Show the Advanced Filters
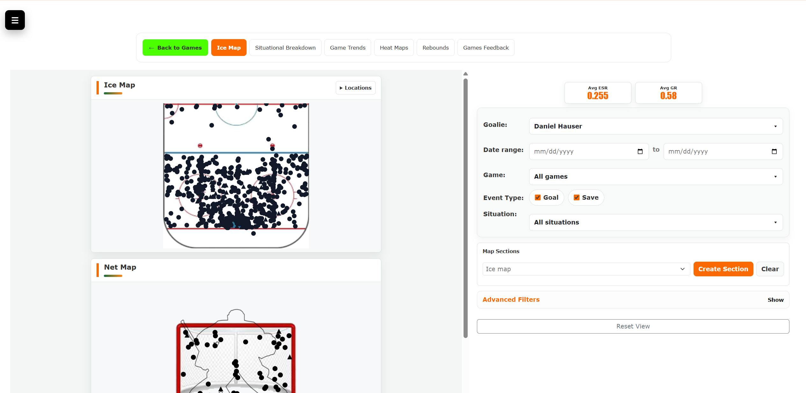The width and height of the screenshot is (806, 393). 775,300
